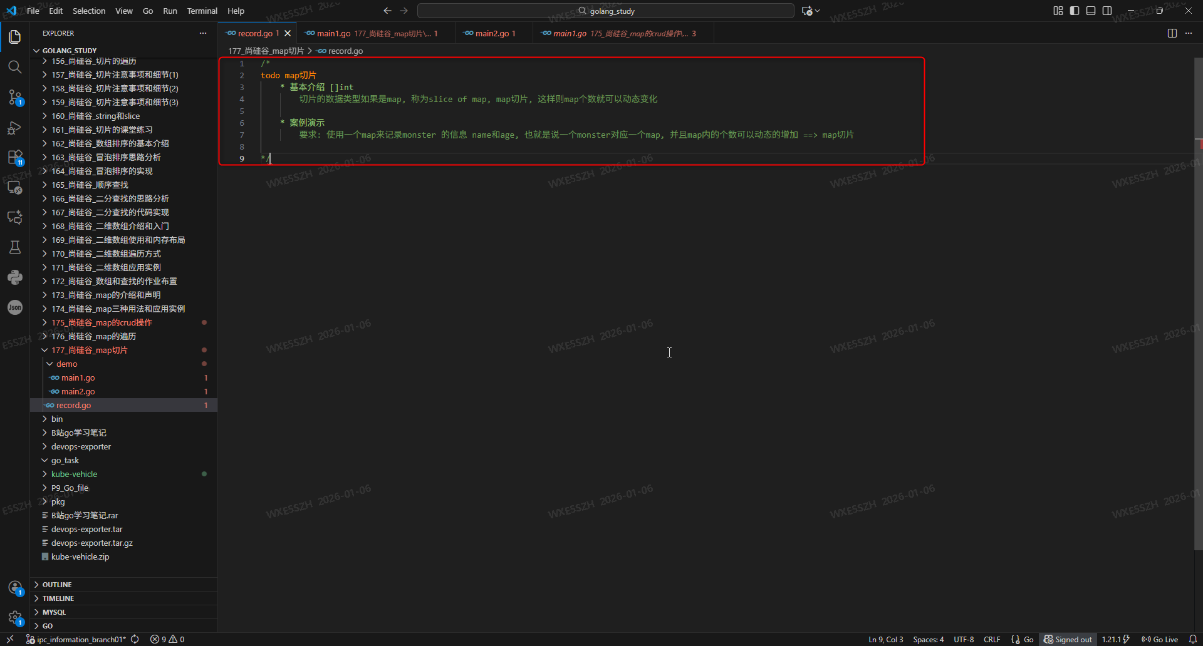Split the editor to the right
This screenshot has width=1203, height=646.
pyautogui.click(x=1172, y=33)
